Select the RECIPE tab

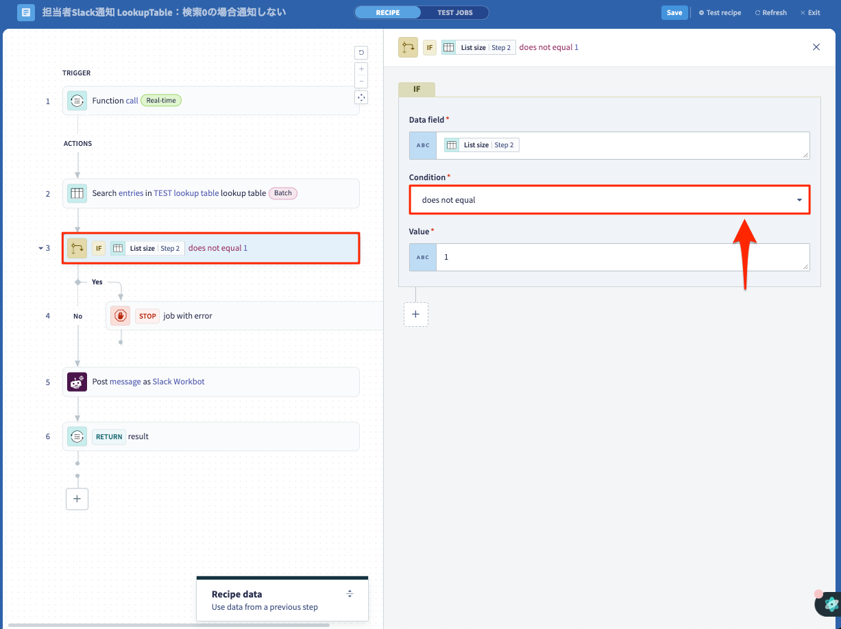pos(388,12)
